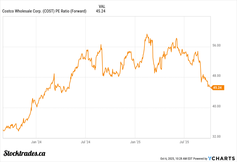
Task: Click the line's spike just before Jan '24
Action: coord(32,98)
